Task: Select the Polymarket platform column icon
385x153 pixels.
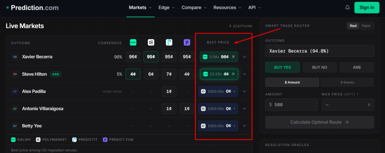Action: (151, 42)
